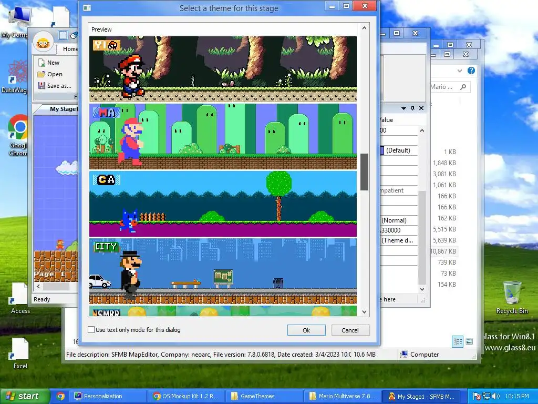Launch Google Chrome from desktop icon
Image resolution: width=538 pixels, height=404 pixels.
pyautogui.click(x=18, y=135)
